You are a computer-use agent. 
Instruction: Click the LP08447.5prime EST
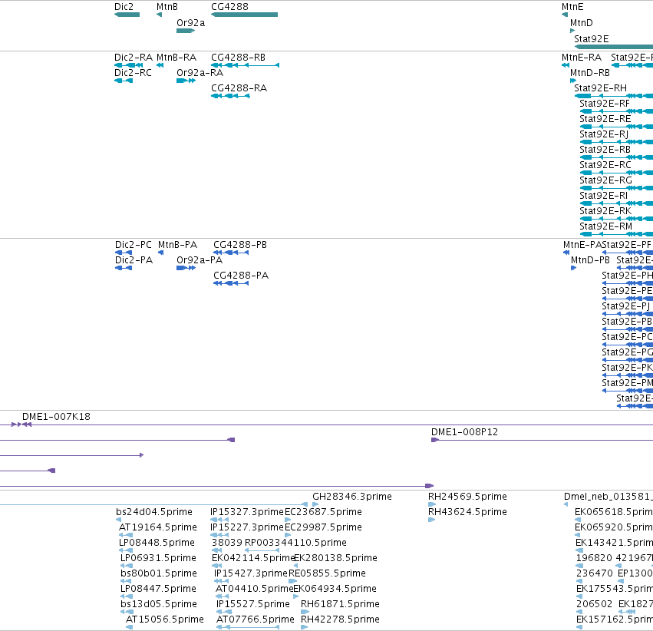[x=127, y=596]
